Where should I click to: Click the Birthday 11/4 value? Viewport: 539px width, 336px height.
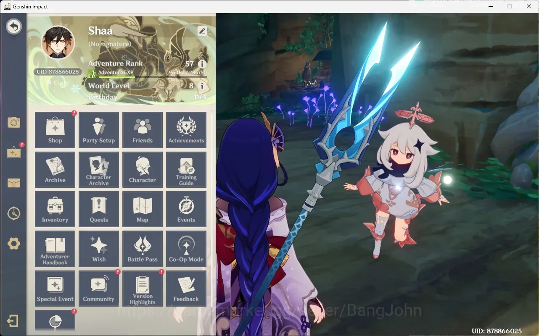click(200, 97)
